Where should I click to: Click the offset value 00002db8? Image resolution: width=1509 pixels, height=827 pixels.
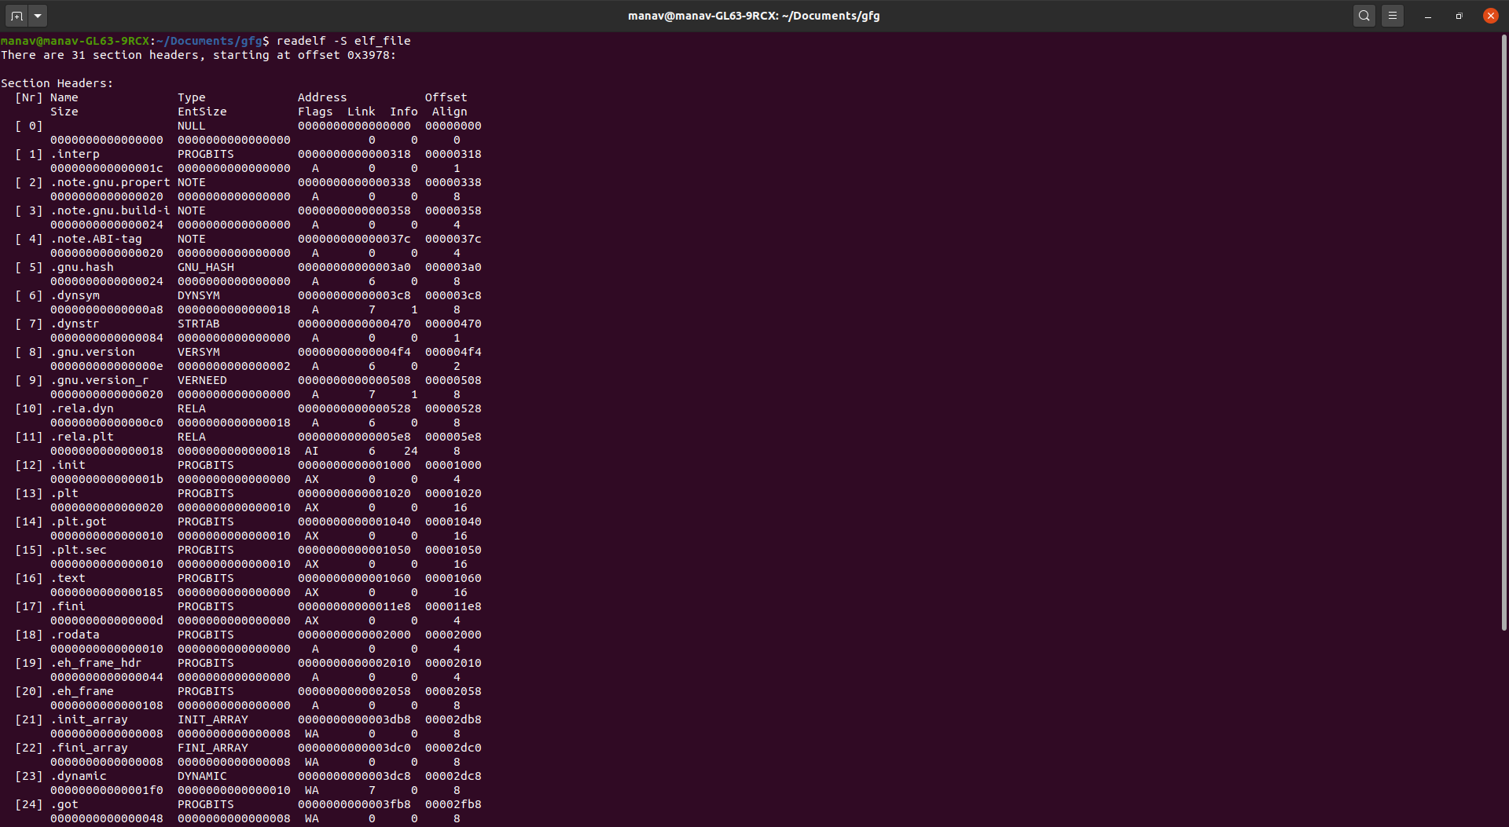[453, 719]
